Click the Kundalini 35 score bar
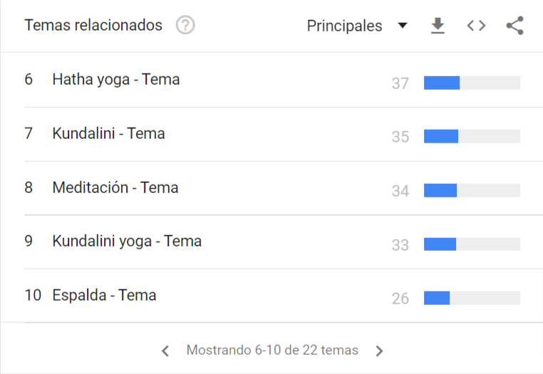 (x=472, y=136)
